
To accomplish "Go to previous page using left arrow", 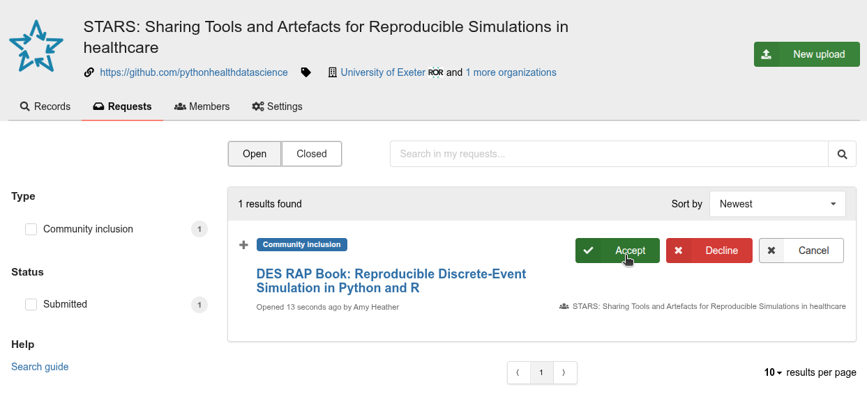I will click(x=518, y=373).
